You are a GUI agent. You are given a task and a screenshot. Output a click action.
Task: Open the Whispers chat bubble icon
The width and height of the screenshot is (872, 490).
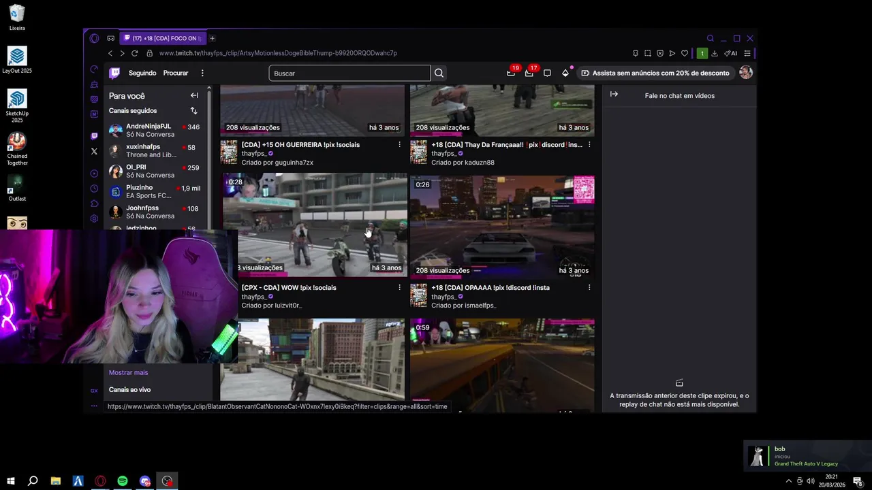[547, 73]
